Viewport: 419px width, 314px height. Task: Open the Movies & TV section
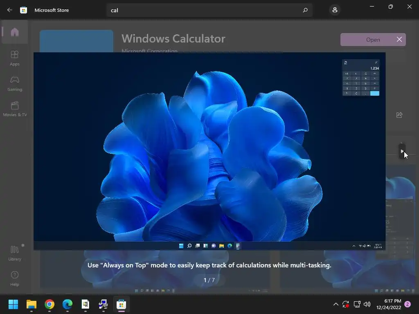[15, 109]
